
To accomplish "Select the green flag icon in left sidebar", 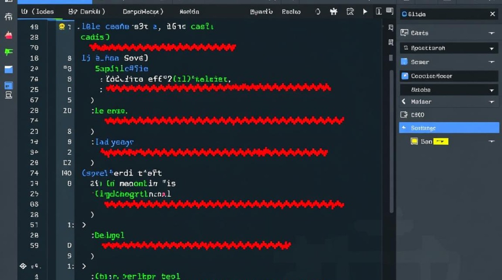I will click(8, 52).
